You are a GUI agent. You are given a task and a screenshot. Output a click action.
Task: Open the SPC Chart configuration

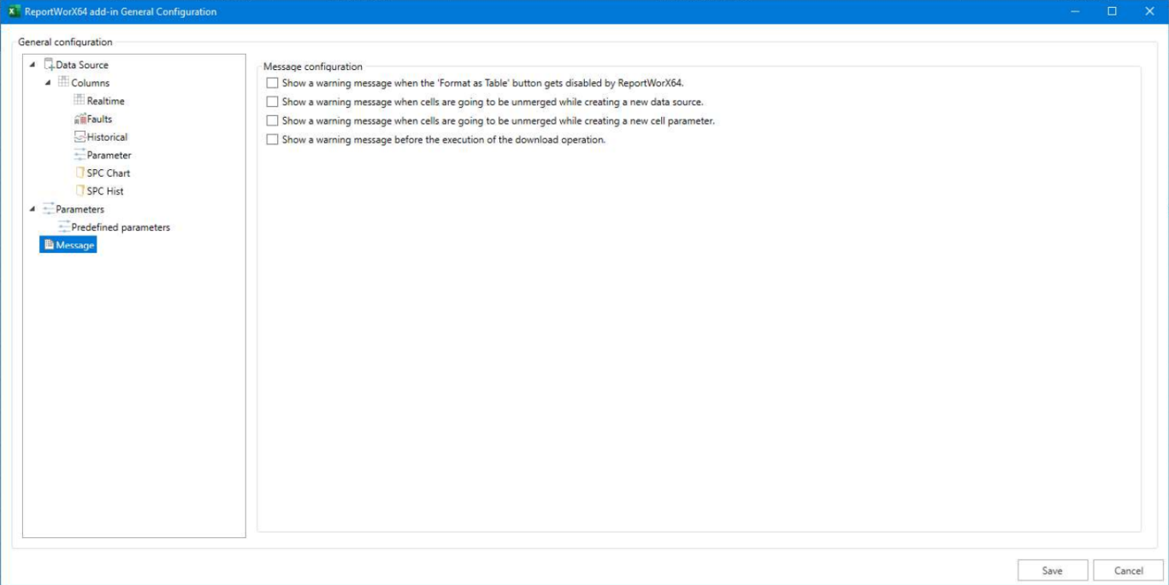79,173
